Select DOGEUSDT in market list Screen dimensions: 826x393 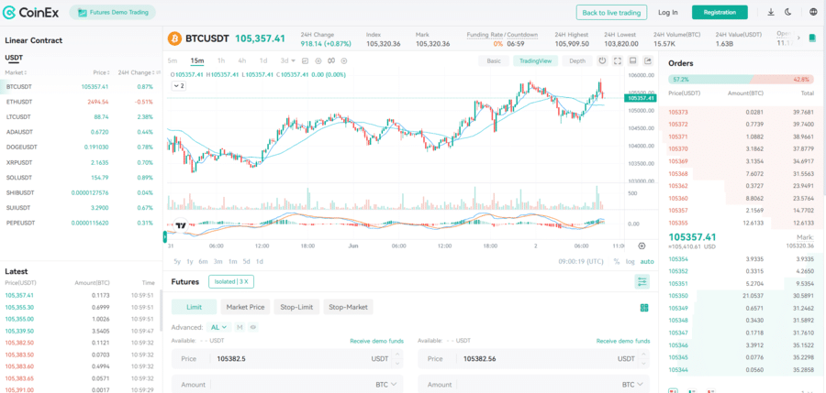81,147
